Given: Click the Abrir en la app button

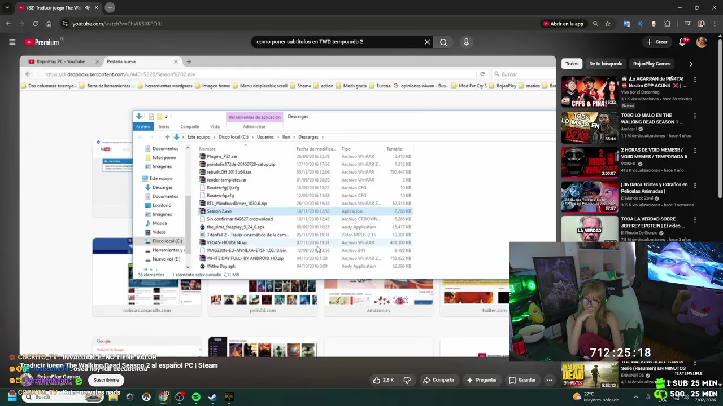Looking at the screenshot, I should click(x=563, y=24).
